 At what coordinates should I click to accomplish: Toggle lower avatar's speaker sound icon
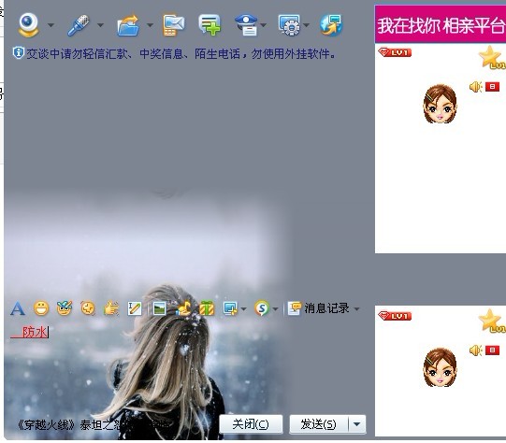(x=476, y=350)
